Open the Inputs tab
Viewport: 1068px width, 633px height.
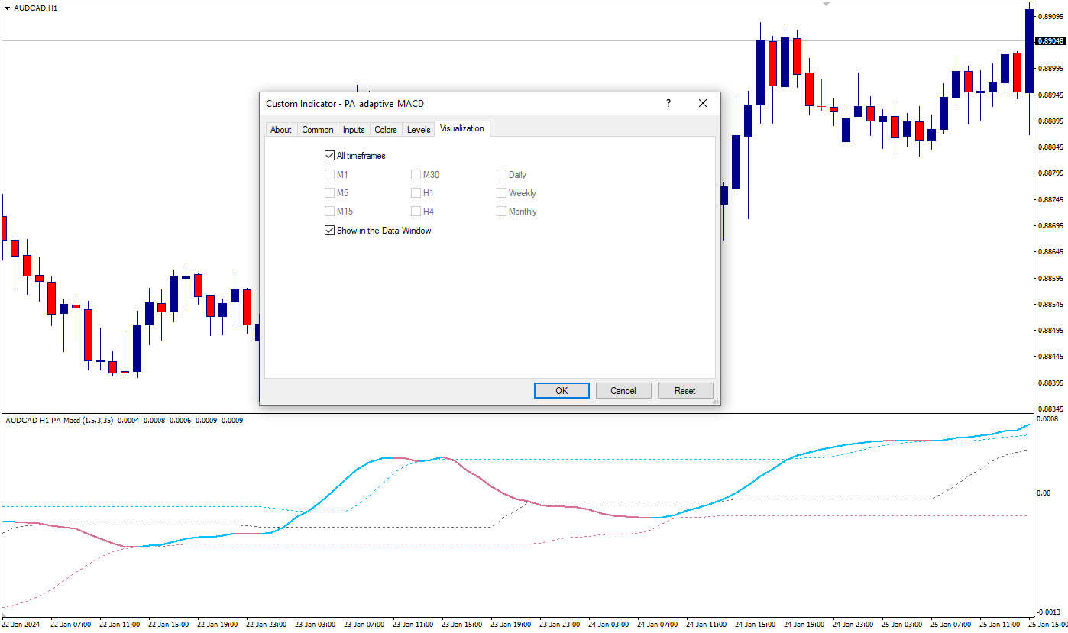pyautogui.click(x=354, y=130)
